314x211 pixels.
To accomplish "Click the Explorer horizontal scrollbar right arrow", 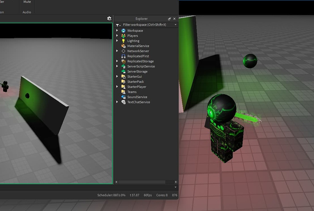I will (176, 182).
